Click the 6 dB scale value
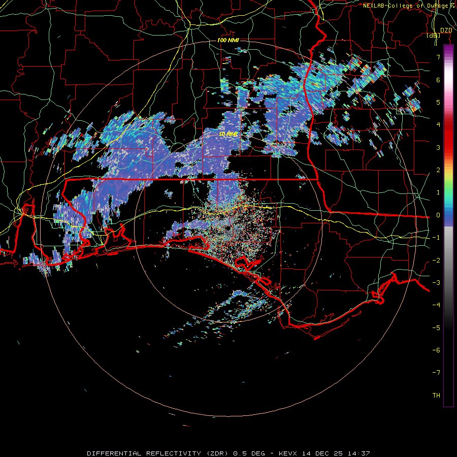The height and width of the screenshot is (457, 457). click(x=438, y=80)
